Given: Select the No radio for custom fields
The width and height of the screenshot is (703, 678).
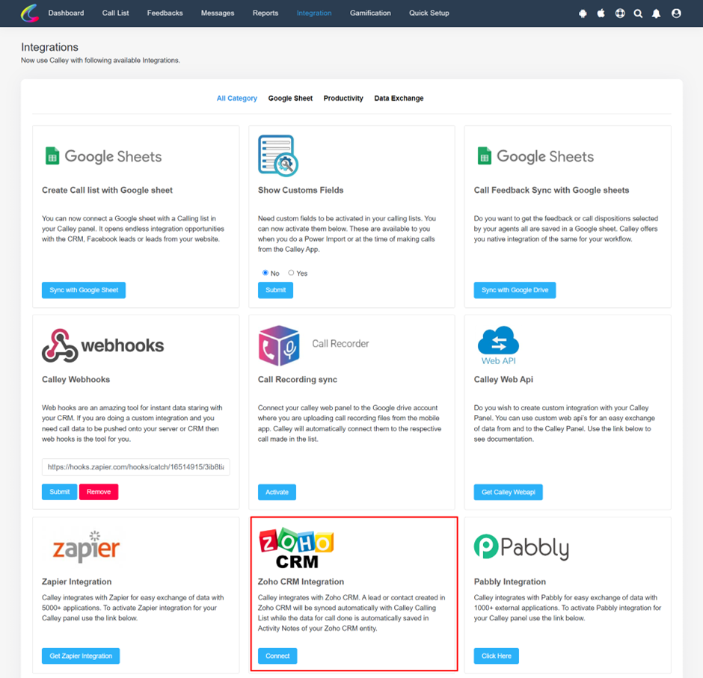Looking at the screenshot, I should [265, 272].
